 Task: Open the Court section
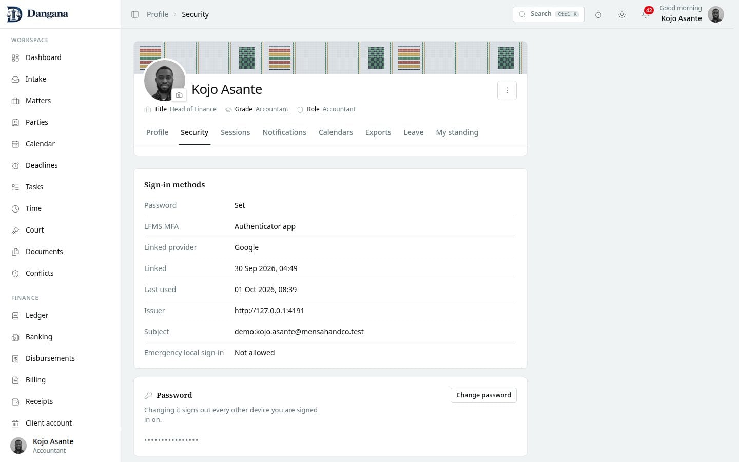[x=60, y=230]
